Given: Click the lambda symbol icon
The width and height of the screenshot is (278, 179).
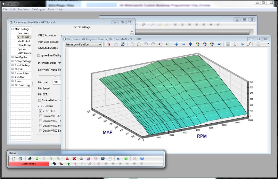Looking at the screenshot, I should tap(235, 44).
